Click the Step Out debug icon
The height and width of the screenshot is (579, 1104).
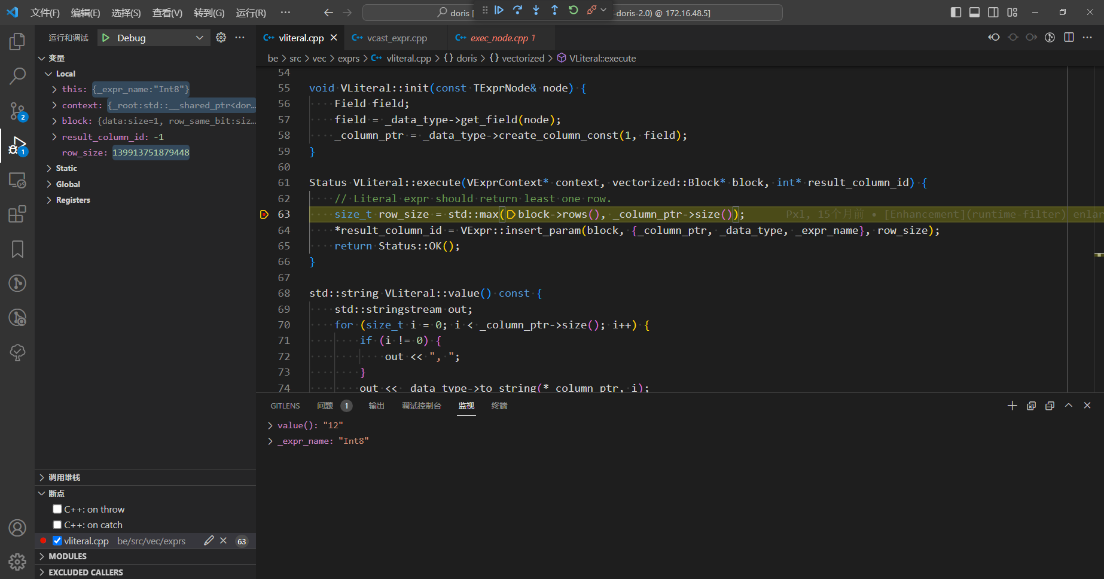[x=554, y=10]
